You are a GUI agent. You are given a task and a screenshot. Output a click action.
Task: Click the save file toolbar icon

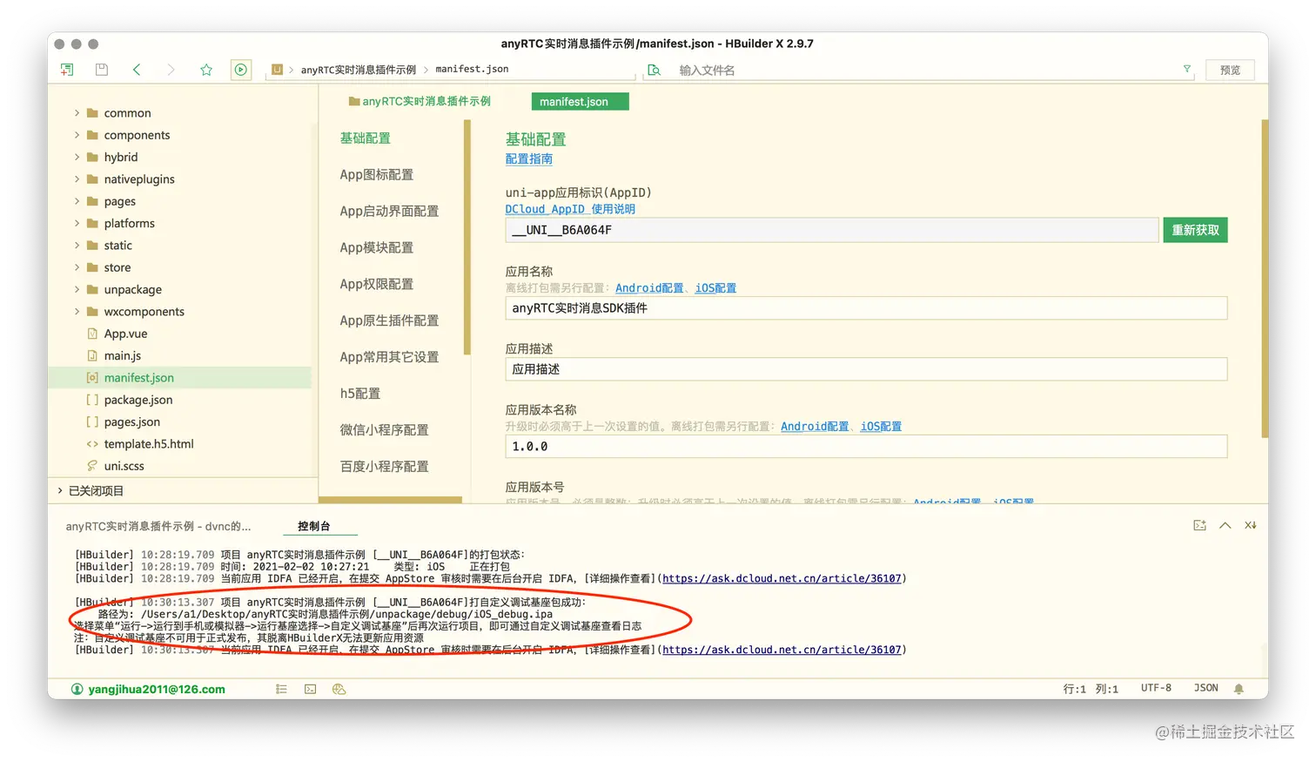102,70
